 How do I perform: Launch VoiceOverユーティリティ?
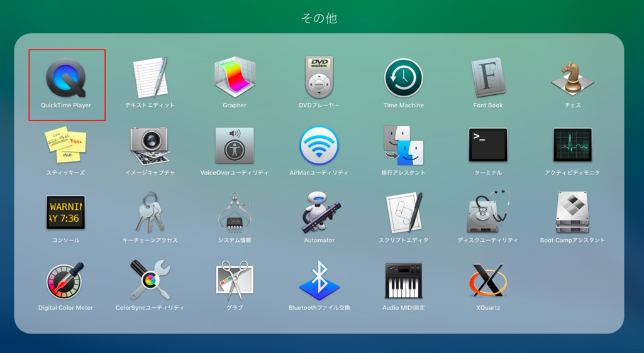[235, 146]
